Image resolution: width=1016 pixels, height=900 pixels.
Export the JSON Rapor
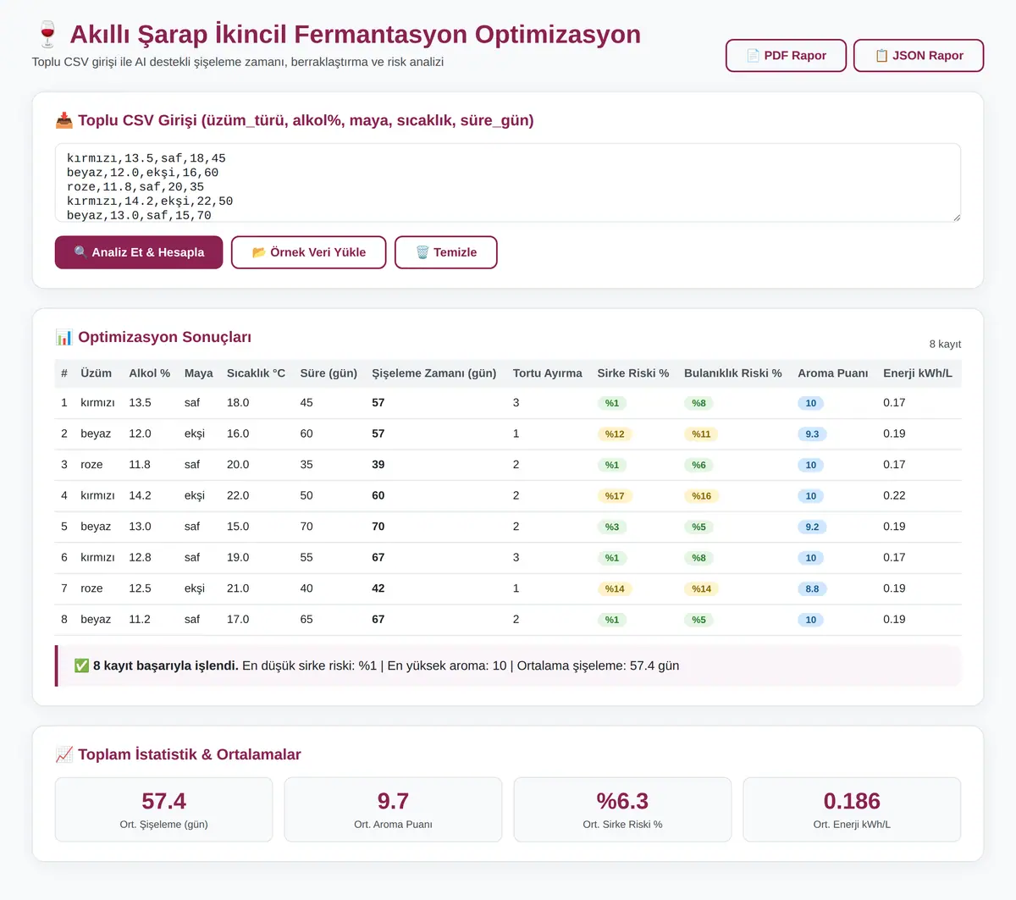point(919,56)
